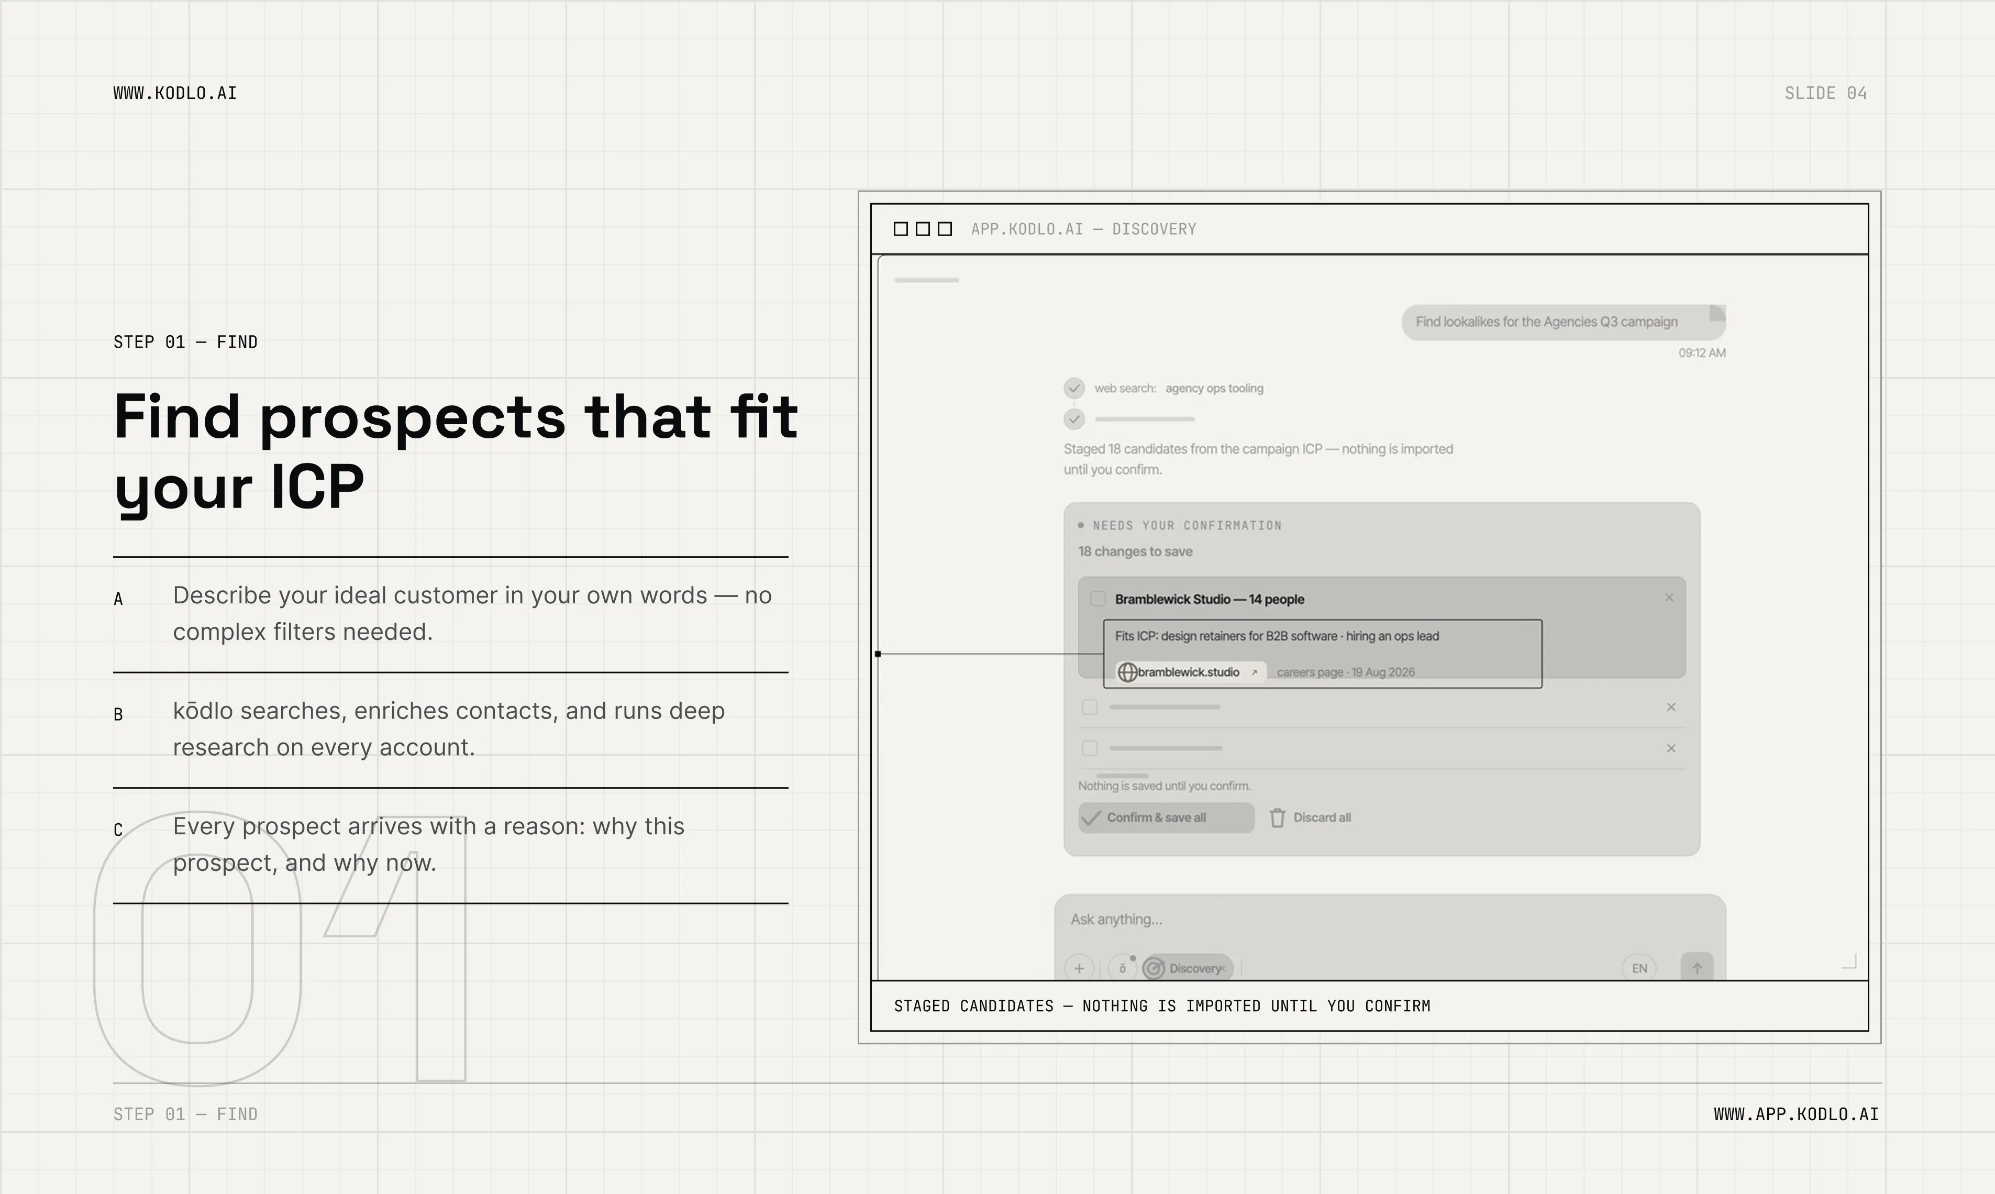Image resolution: width=1995 pixels, height=1194 pixels.
Task: Click the ō kōdlo agent button with dot
Action: (1122, 968)
